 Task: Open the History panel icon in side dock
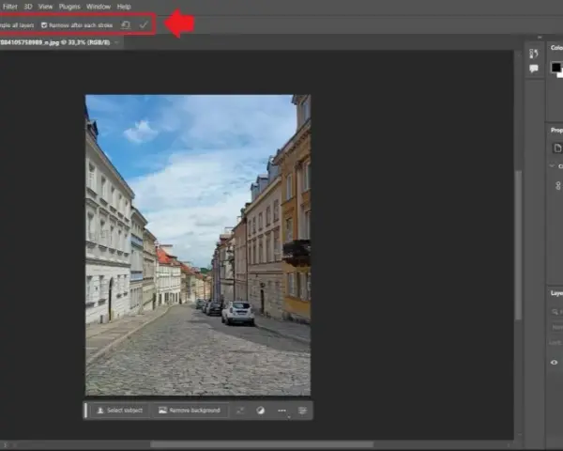tap(534, 54)
